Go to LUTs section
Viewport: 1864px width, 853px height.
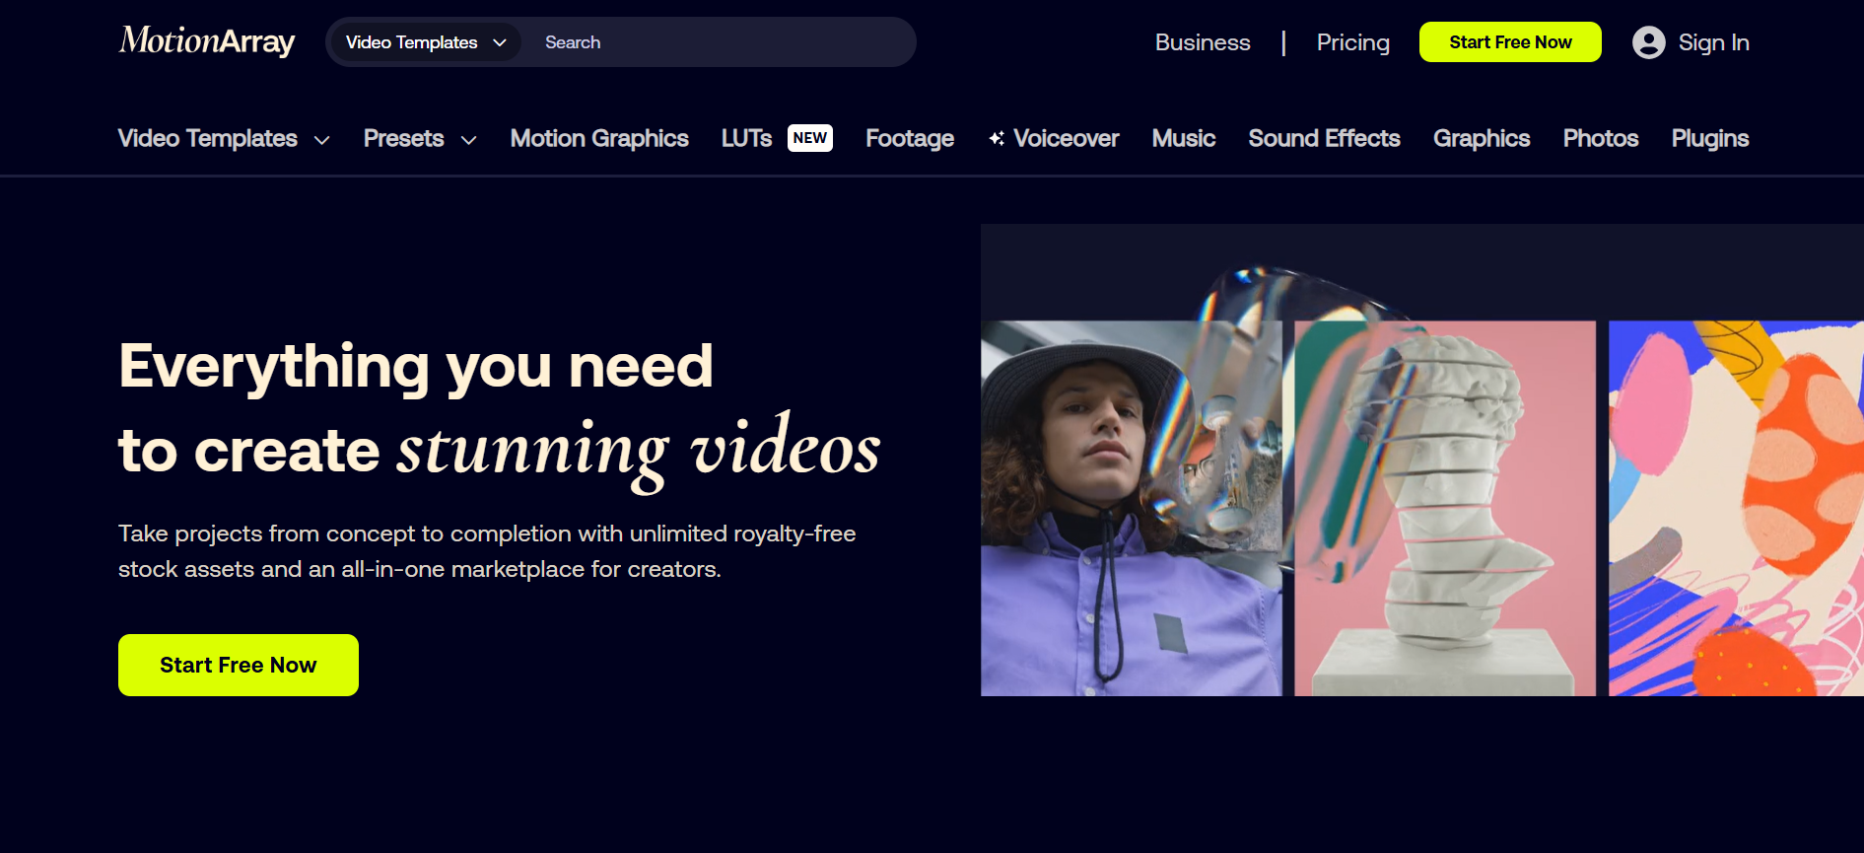click(x=747, y=138)
